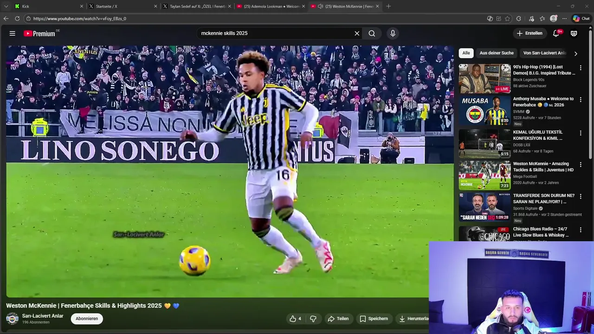Open Anthony Musaba Welcome to Fenerbahce thumbnail
The image size is (594, 334).
coord(484,110)
